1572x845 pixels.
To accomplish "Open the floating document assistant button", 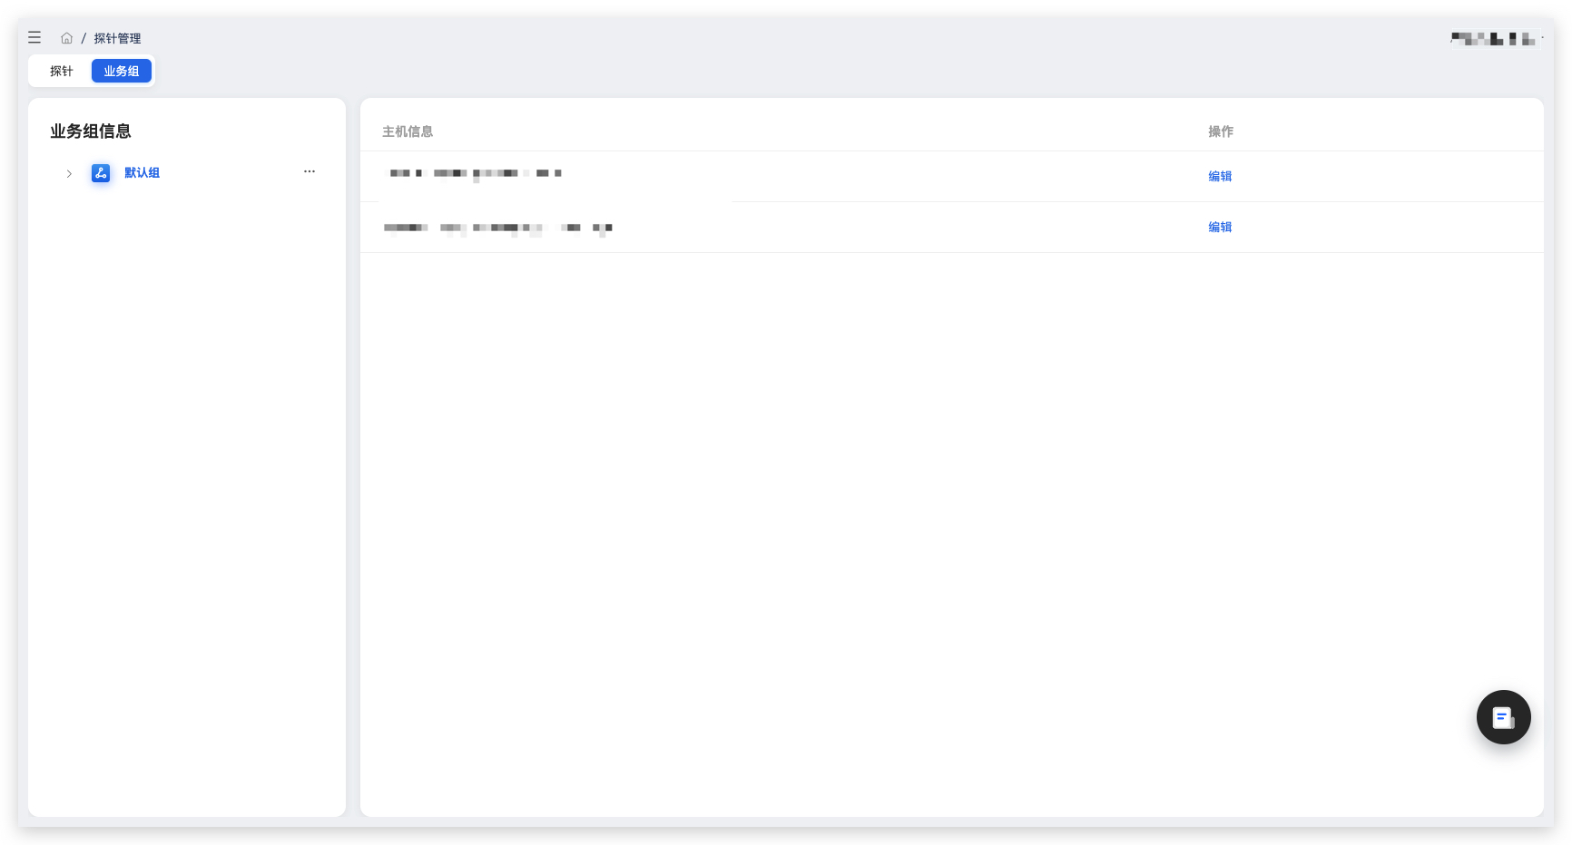I will (x=1503, y=717).
